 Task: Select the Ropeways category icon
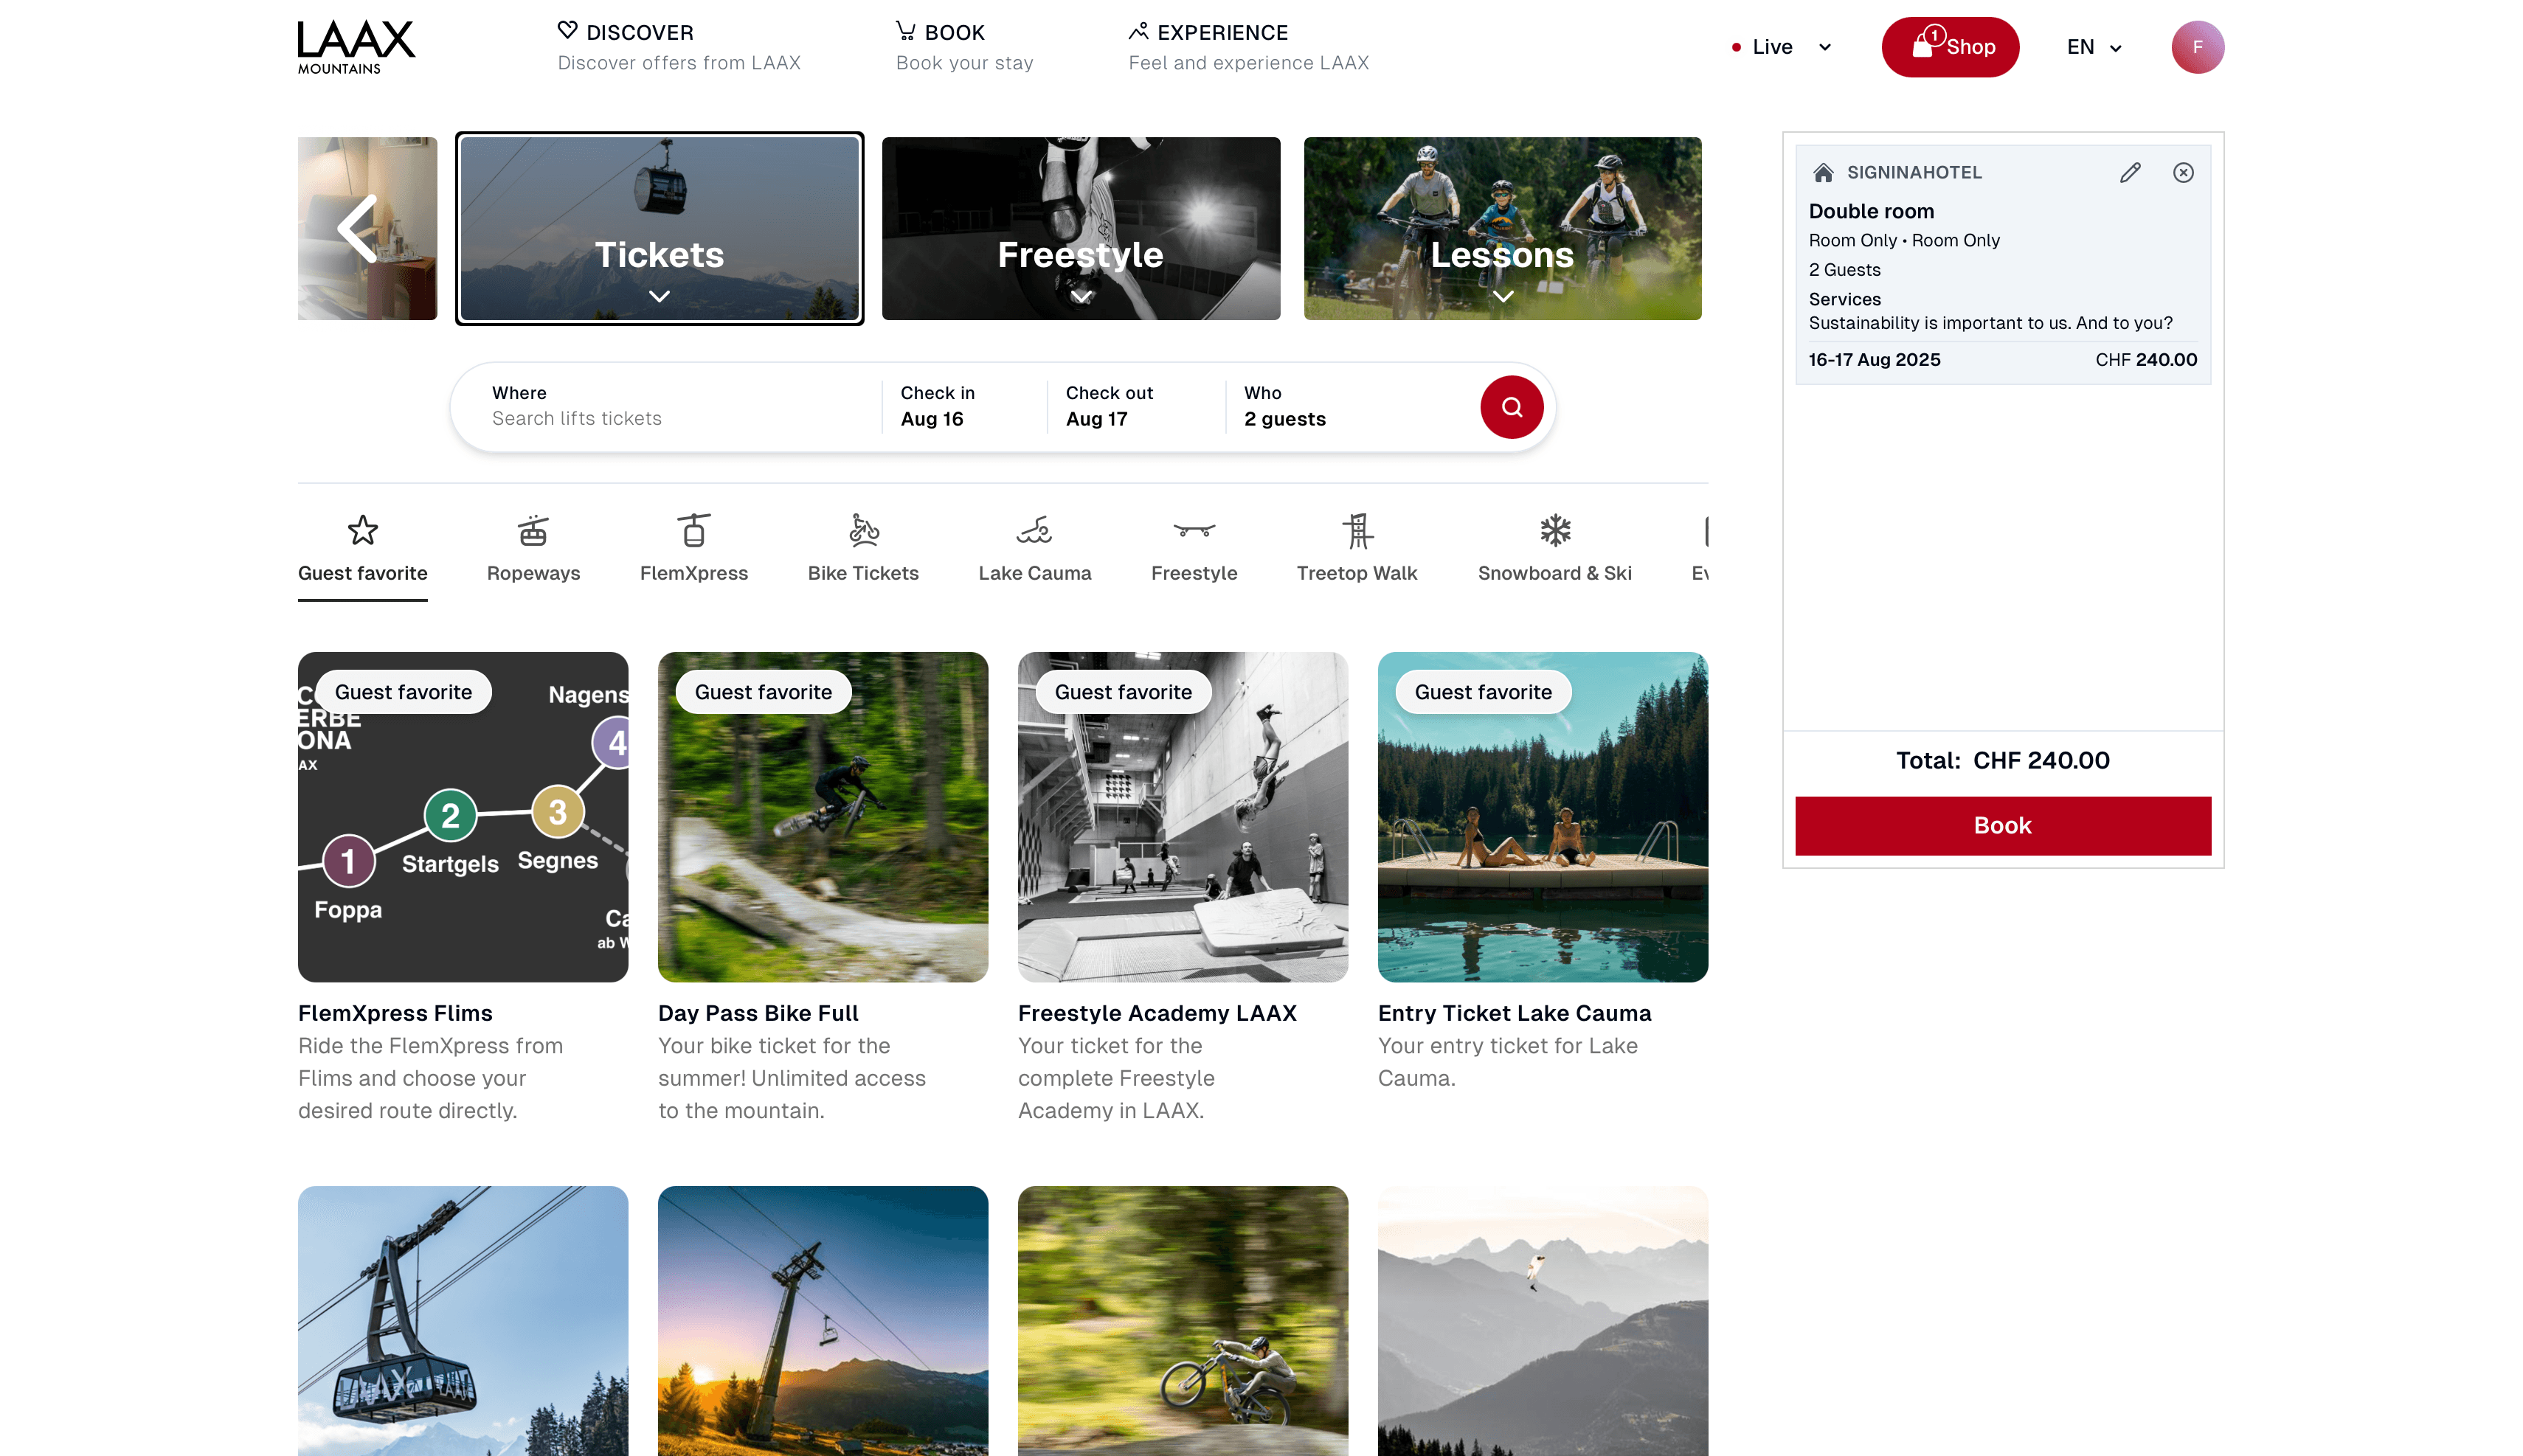coord(533,531)
